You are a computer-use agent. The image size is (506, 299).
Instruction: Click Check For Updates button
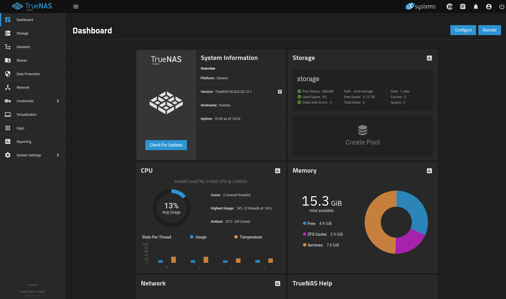click(x=166, y=145)
